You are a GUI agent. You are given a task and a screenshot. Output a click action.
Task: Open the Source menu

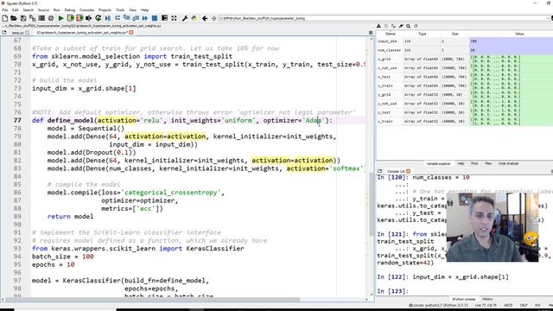[x=43, y=10]
